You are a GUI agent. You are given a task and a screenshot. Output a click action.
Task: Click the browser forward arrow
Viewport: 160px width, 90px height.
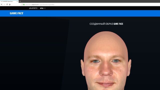[x=4, y=4]
